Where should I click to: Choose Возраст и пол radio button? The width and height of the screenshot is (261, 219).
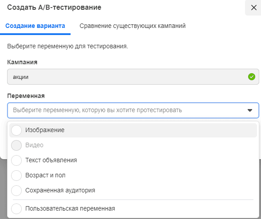tap(16, 176)
